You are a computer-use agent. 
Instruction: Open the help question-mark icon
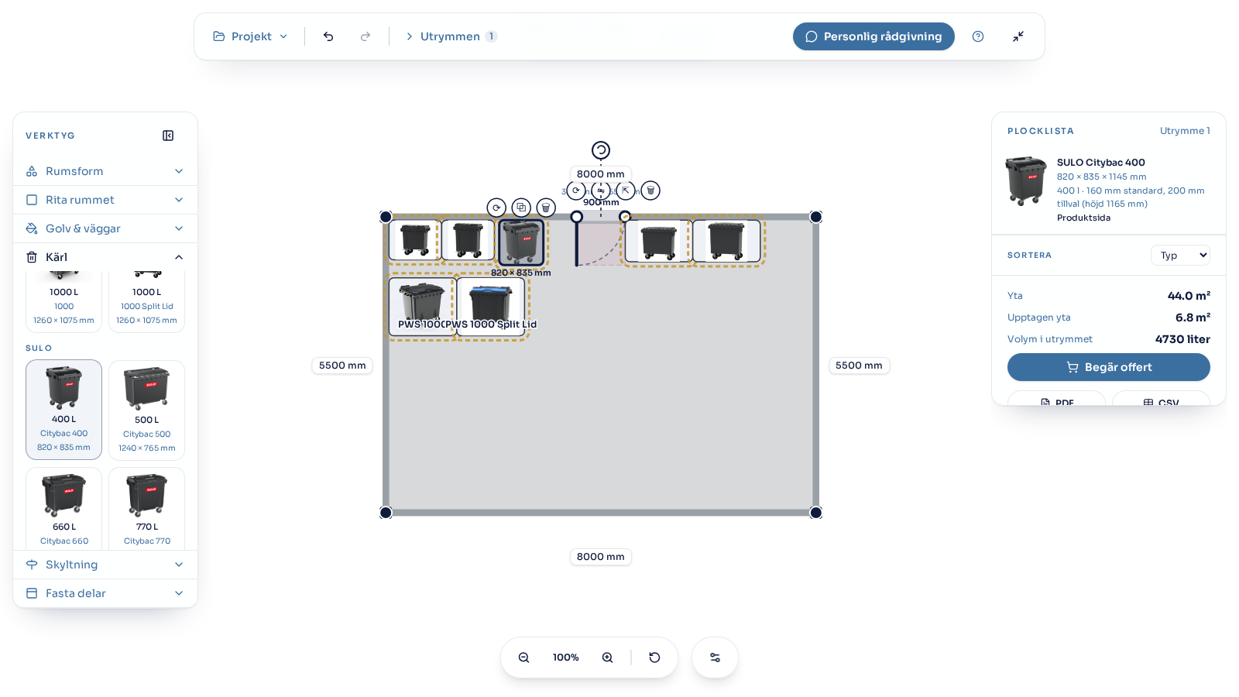click(978, 36)
